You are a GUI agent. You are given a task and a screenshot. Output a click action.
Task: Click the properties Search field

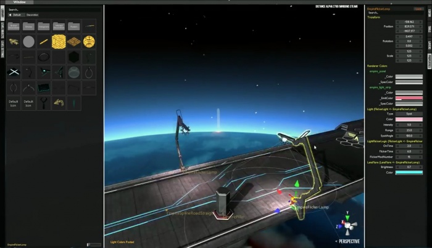(x=394, y=13)
